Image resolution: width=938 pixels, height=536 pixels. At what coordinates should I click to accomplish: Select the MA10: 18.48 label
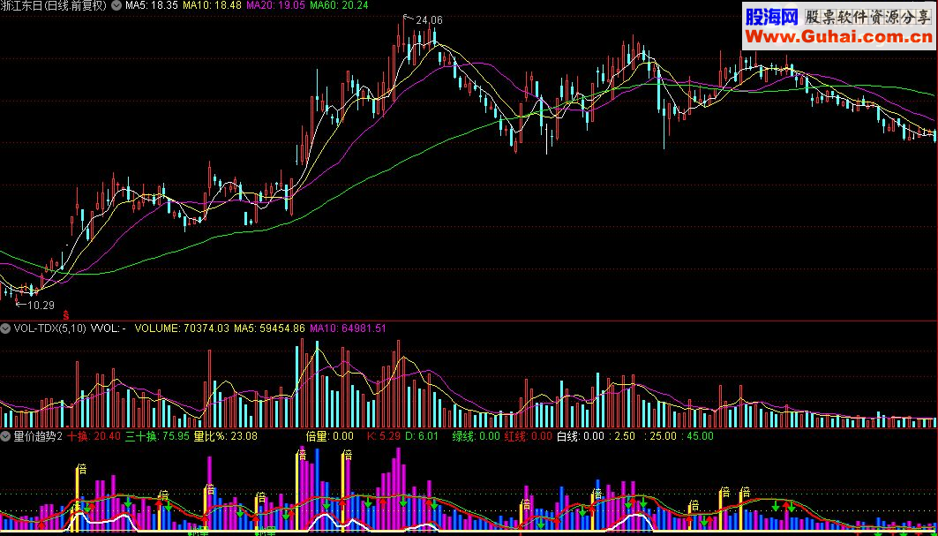pos(212,5)
